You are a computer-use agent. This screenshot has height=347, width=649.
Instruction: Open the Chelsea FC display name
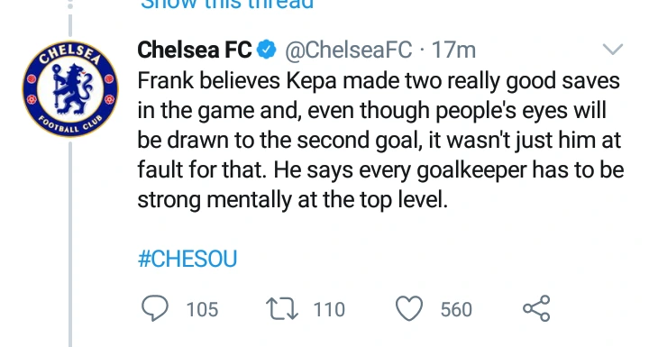click(195, 50)
